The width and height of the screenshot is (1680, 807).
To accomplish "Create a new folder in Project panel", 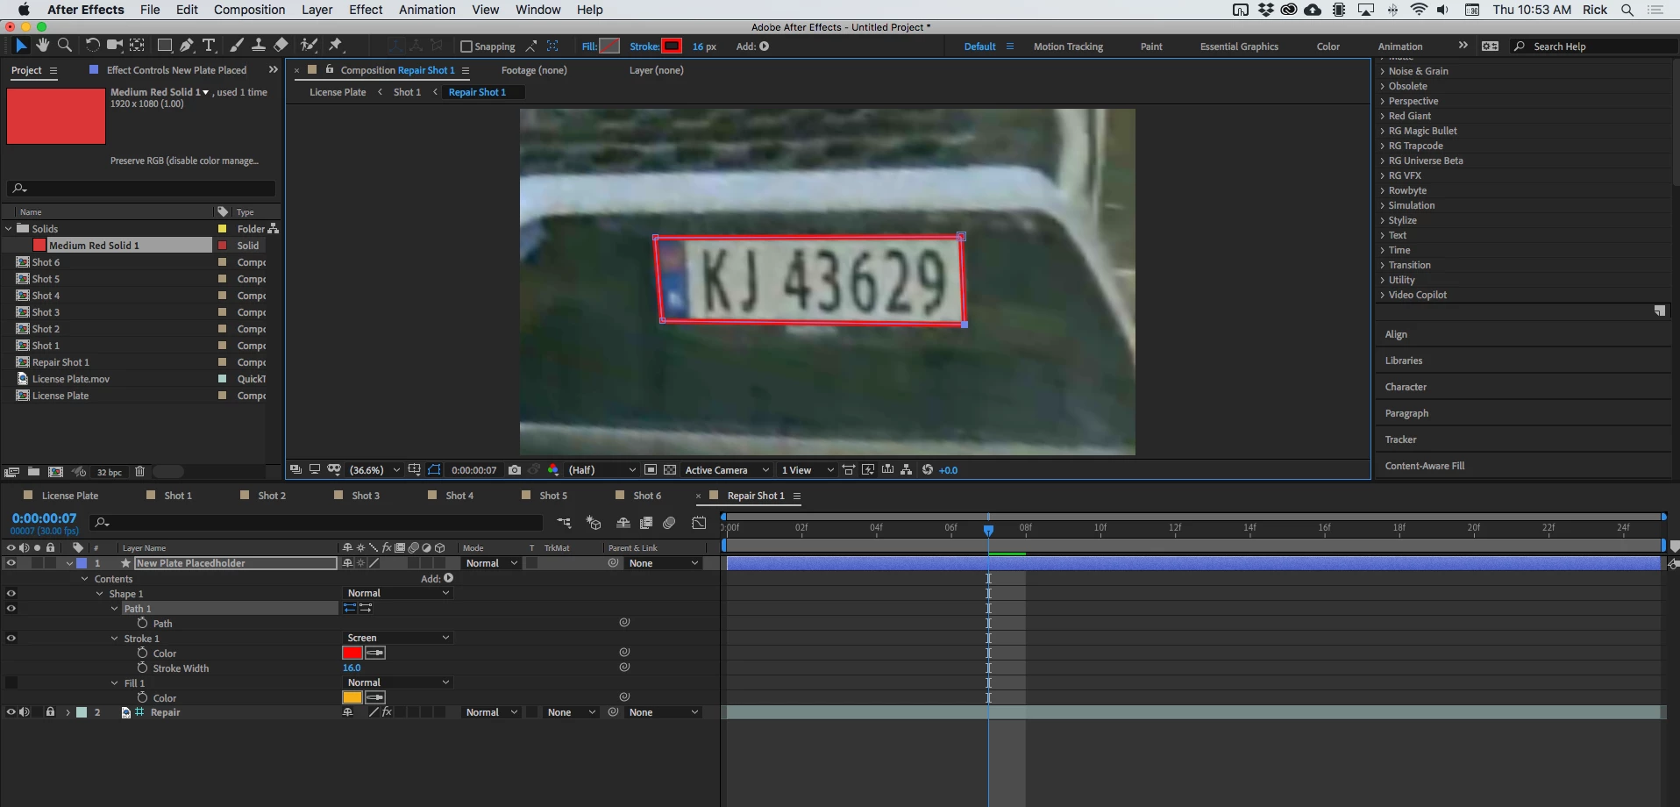I will click(x=33, y=472).
